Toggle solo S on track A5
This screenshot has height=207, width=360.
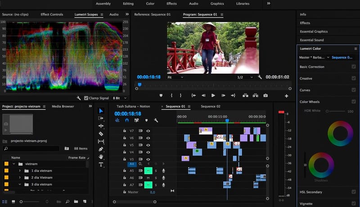coord(156,171)
